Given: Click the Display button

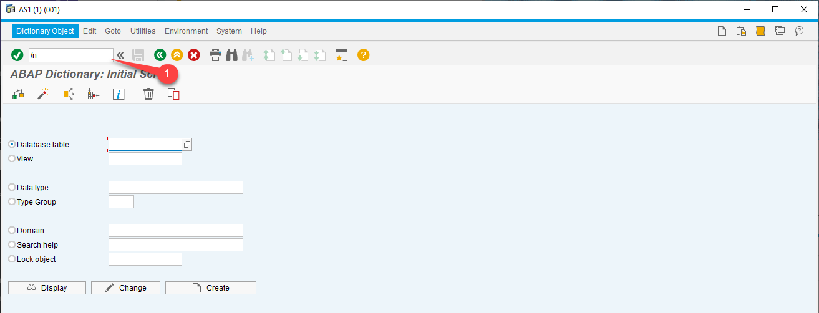Looking at the screenshot, I should (47, 288).
